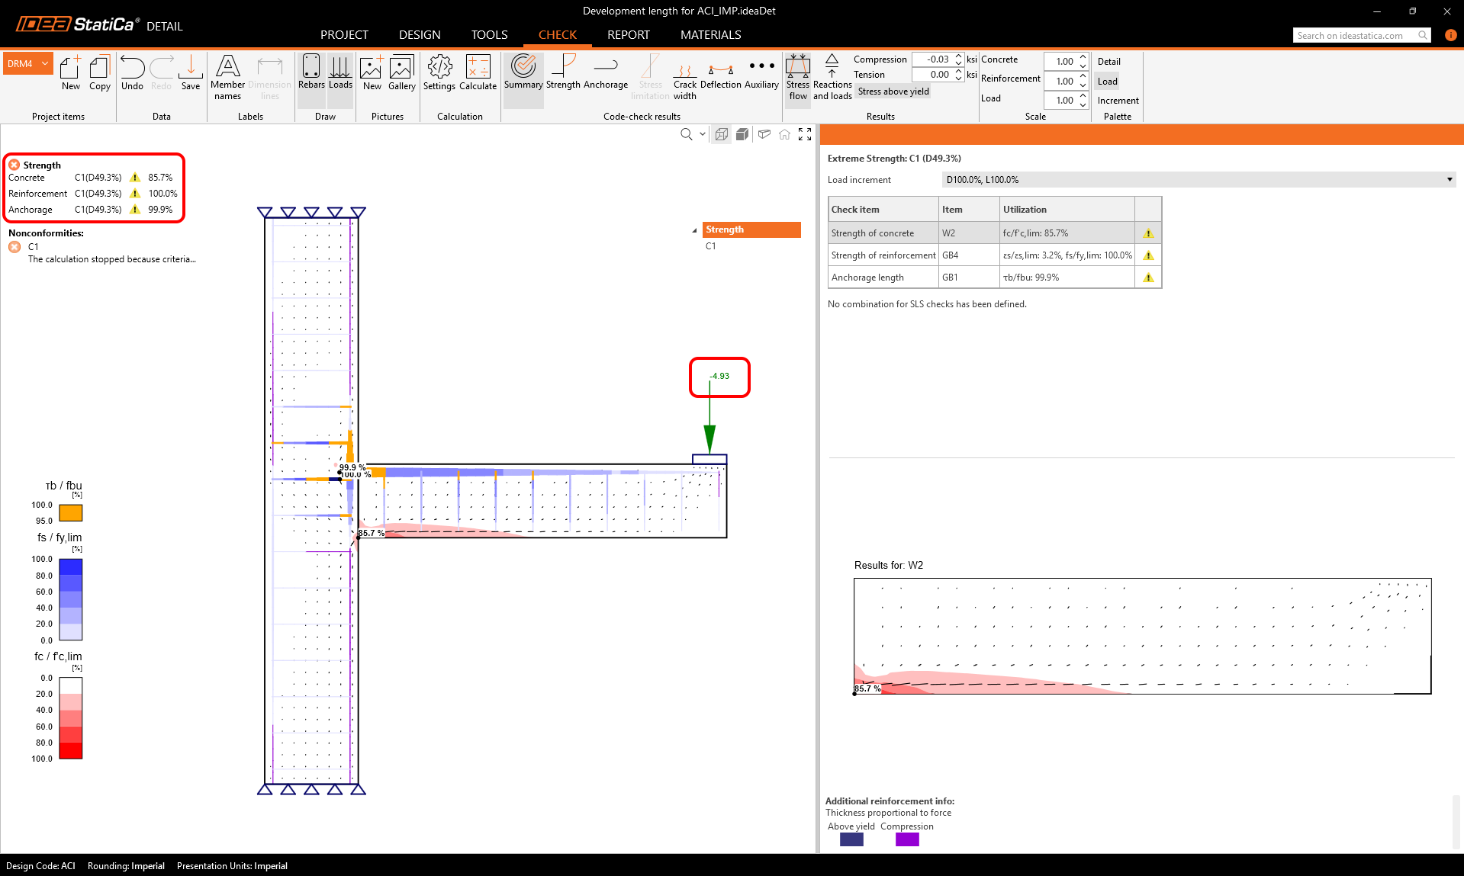Select the Load palette button
Screen dimensions: 1464x876
[x=1108, y=82]
